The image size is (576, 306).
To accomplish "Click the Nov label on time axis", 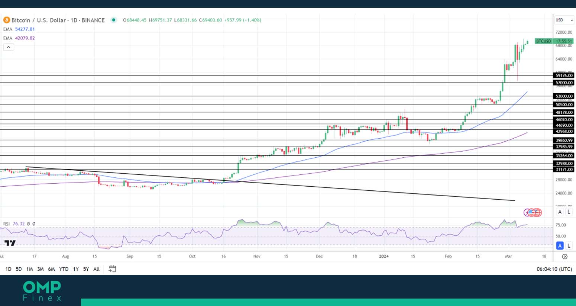I will tap(257, 257).
